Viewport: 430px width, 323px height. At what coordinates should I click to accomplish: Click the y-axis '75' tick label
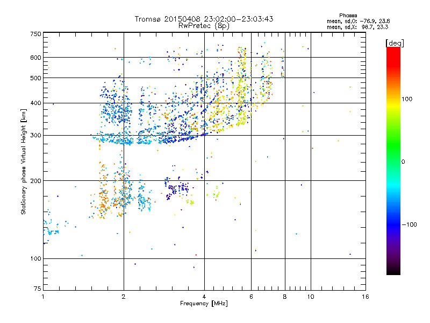click(38, 289)
